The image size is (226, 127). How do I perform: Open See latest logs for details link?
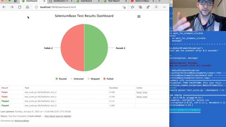pos(58,116)
